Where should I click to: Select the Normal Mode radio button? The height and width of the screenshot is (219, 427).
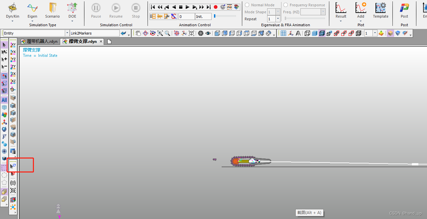[x=247, y=5]
